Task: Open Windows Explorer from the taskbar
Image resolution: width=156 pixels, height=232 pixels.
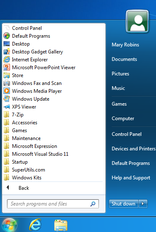Action: click(x=61, y=225)
